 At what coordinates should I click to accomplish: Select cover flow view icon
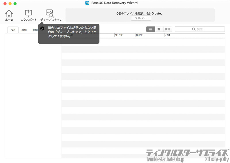click(167, 29)
